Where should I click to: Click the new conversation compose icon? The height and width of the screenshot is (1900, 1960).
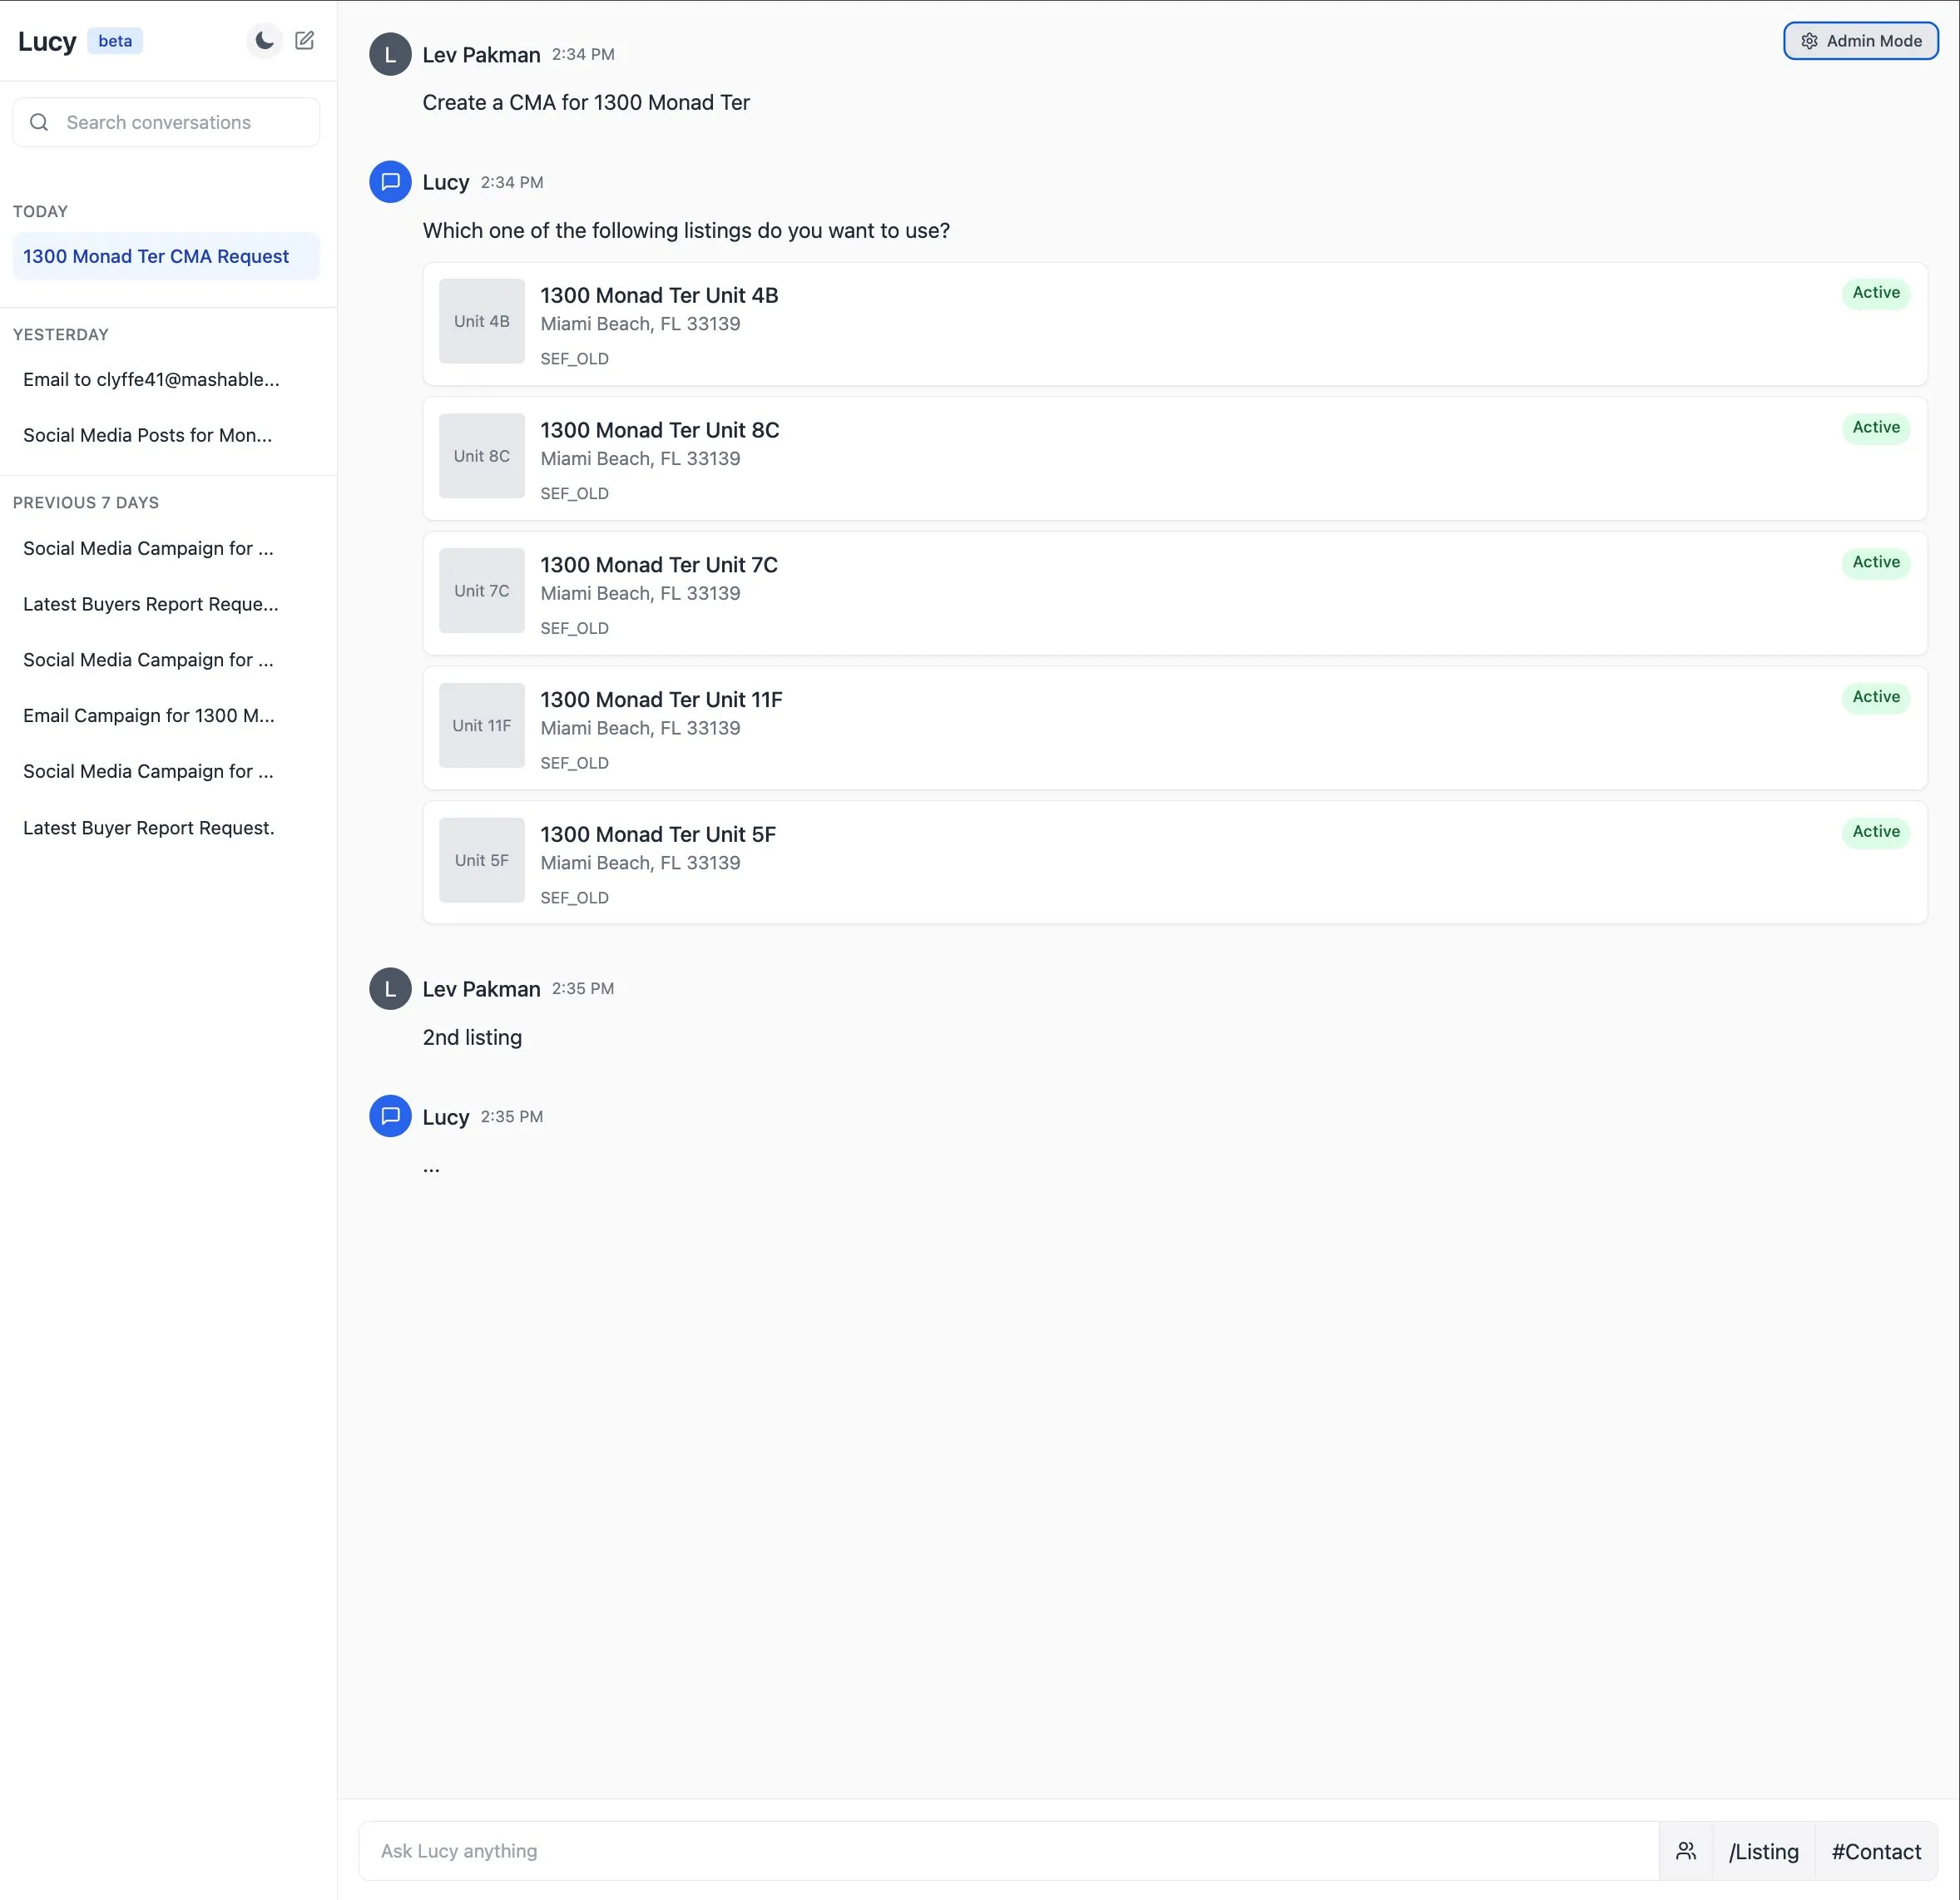coord(305,41)
